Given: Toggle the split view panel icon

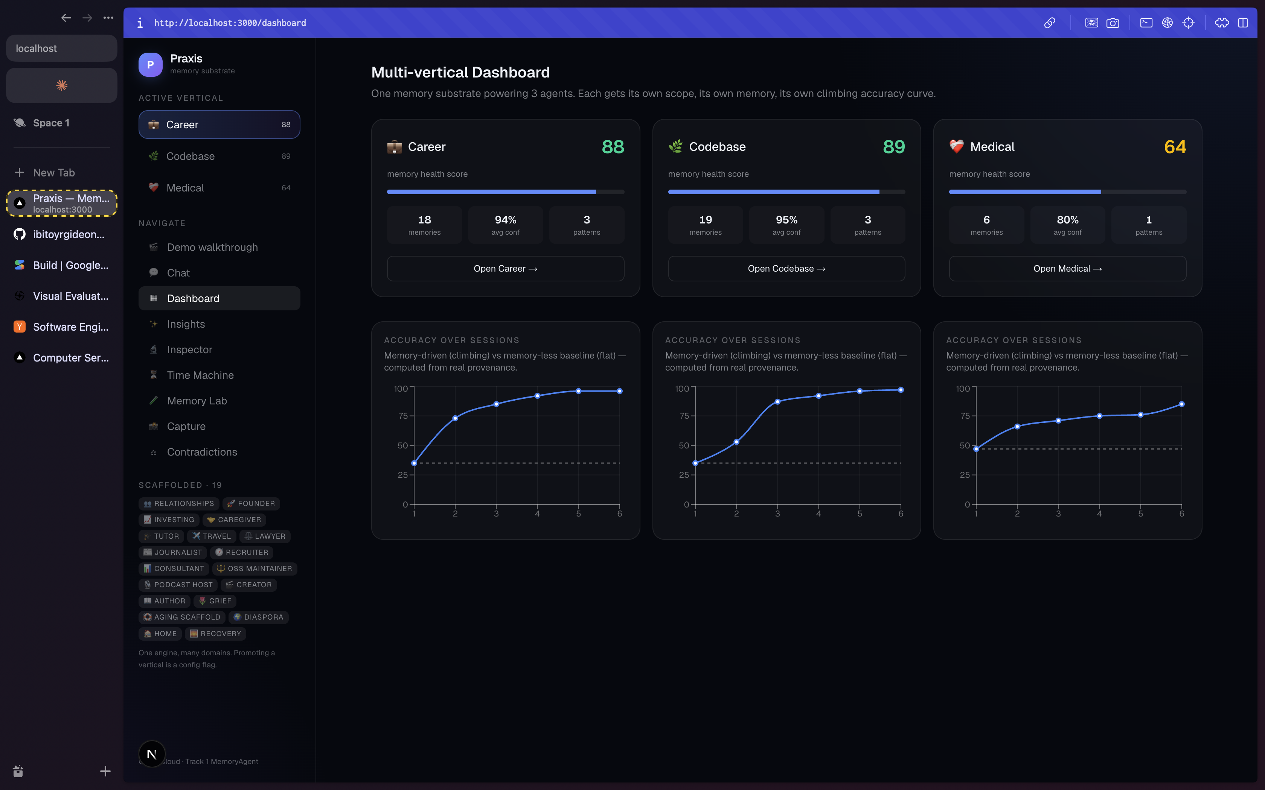Looking at the screenshot, I should coord(1243,23).
